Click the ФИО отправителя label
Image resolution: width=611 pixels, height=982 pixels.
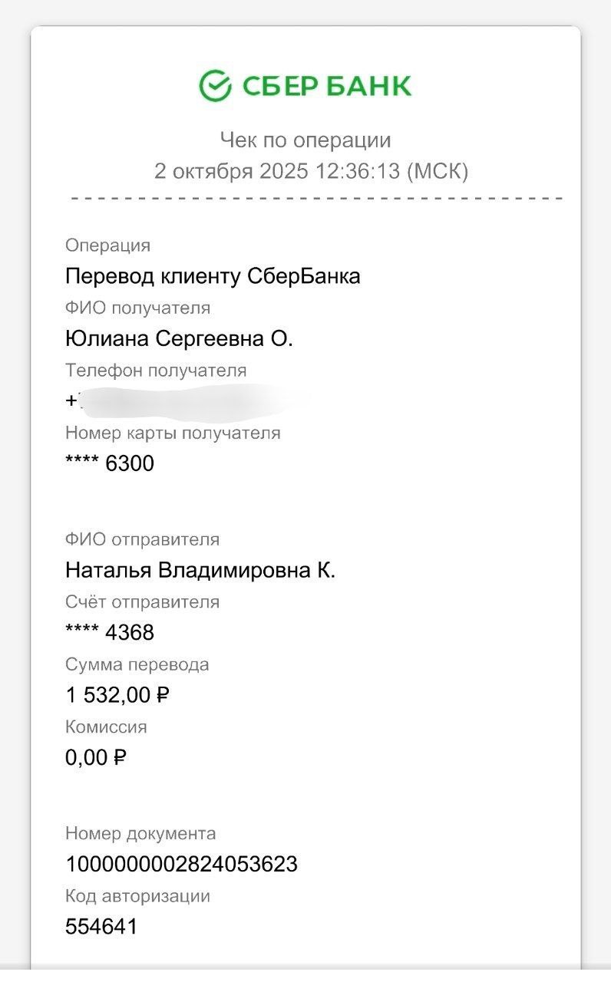[142, 539]
